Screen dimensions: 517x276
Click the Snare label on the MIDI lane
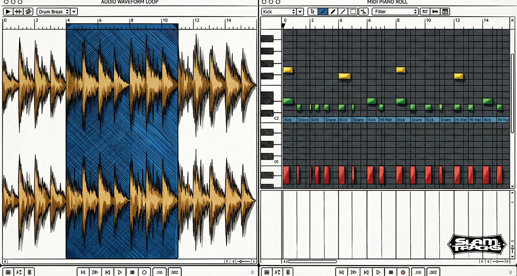(303, 120)
